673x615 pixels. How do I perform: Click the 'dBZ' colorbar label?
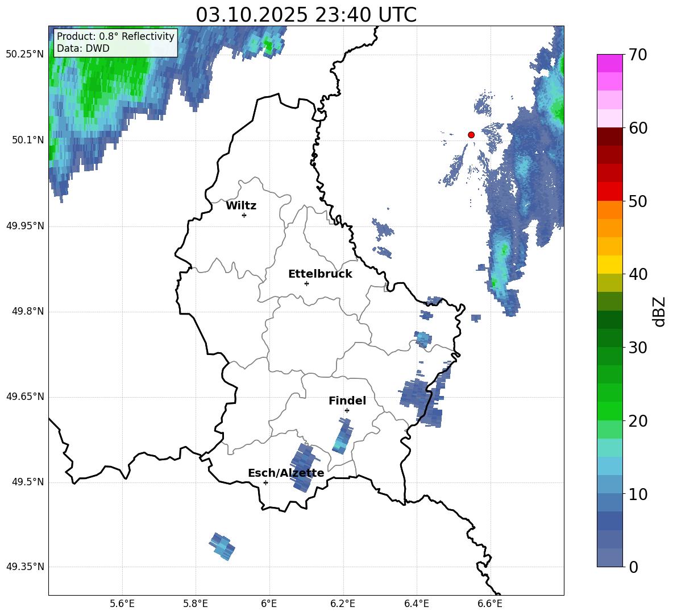(659, 311)
